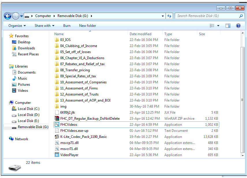Expand the Share with dropdown
Screen dimensions: 247x178
[44, 26]
